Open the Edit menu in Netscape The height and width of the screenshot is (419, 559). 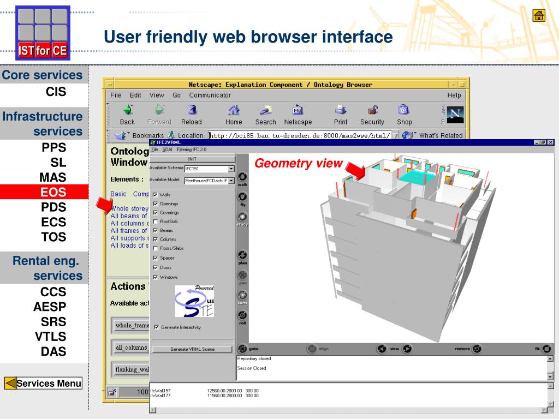pyautogui.click(x=135, y=95)
